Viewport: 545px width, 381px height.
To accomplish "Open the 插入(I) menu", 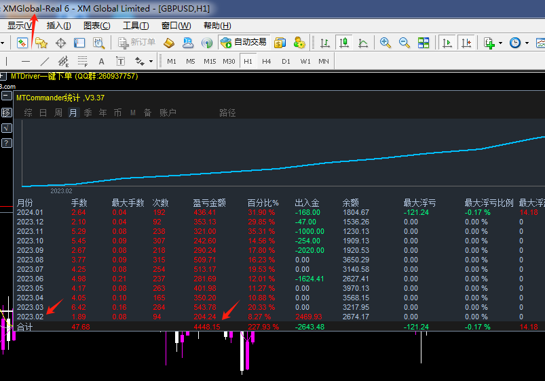I will click(59, 26).
